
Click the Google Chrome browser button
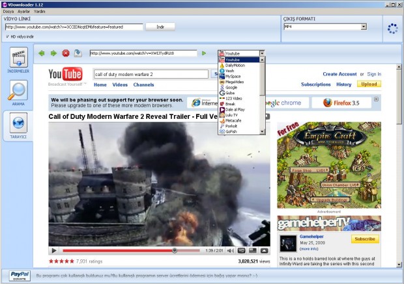286,103
